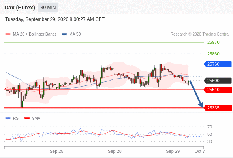Click the 25970 resistance level label
Screen dimensions: 233x158
(213, 42)
